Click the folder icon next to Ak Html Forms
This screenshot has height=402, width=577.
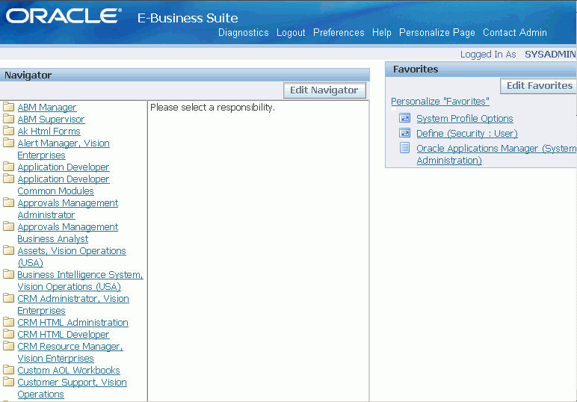[x=9, y=131]
